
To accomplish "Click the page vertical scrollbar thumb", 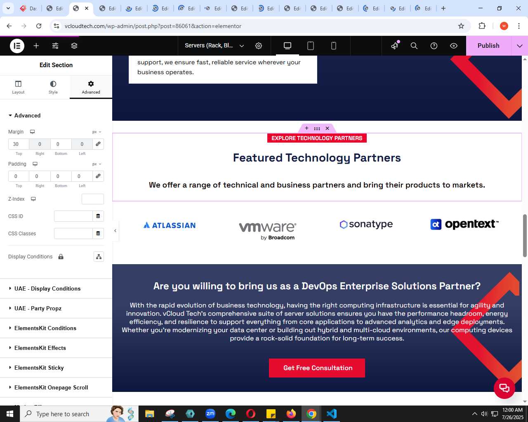I will click(x=525, y=236).
